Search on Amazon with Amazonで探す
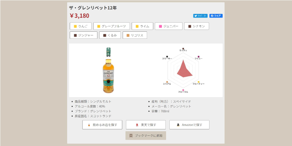 pos(189,125)
